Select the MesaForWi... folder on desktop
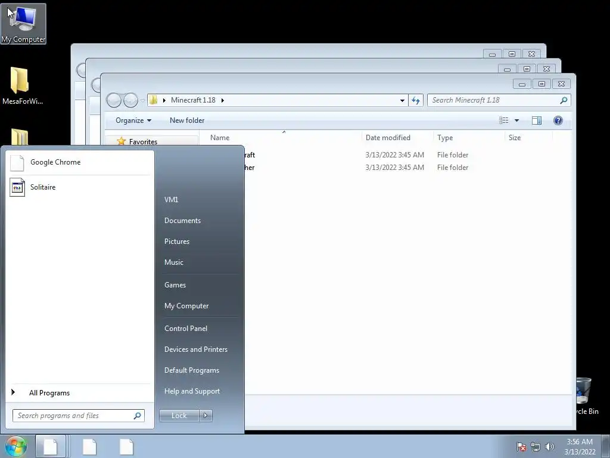610x458 pixels. pyautogui.click(x=22, y=86)
